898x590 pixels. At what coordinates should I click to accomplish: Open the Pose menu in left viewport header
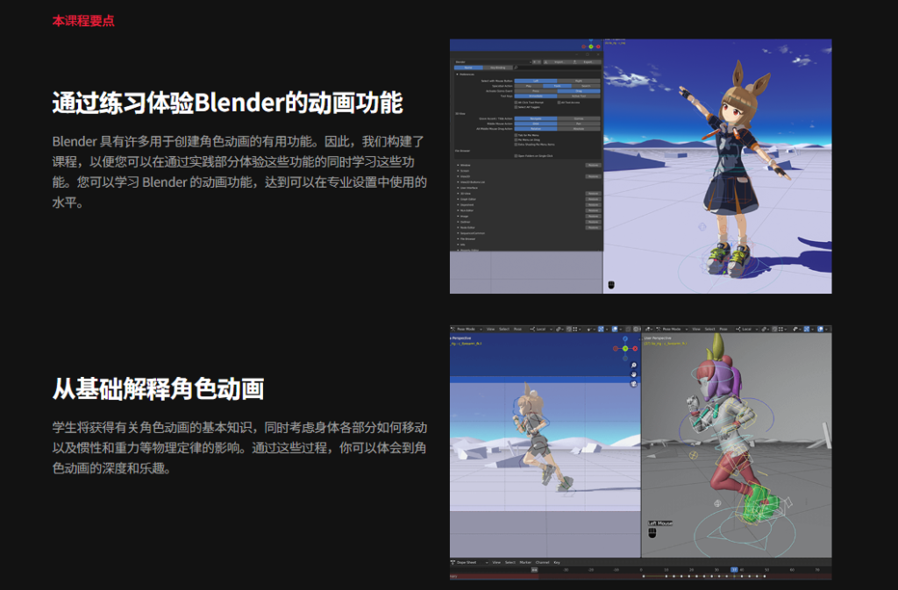pos(517,329)
